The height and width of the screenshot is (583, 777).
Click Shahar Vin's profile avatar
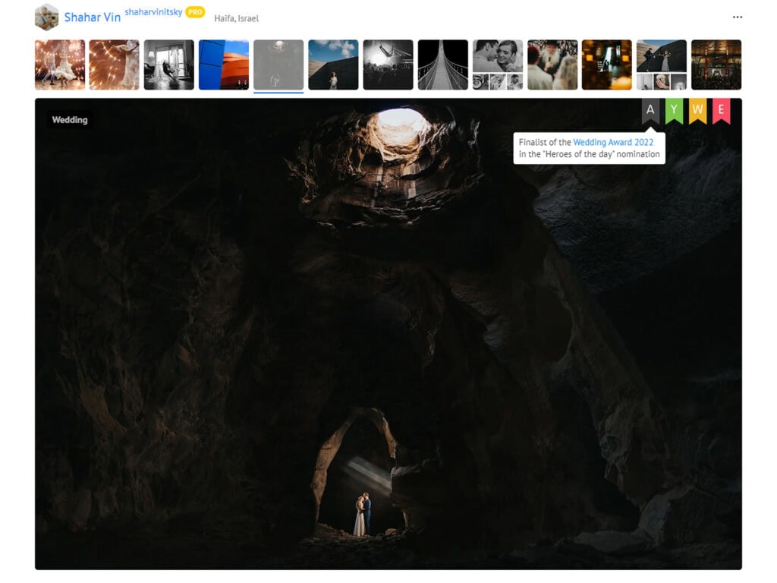[46, 17]
